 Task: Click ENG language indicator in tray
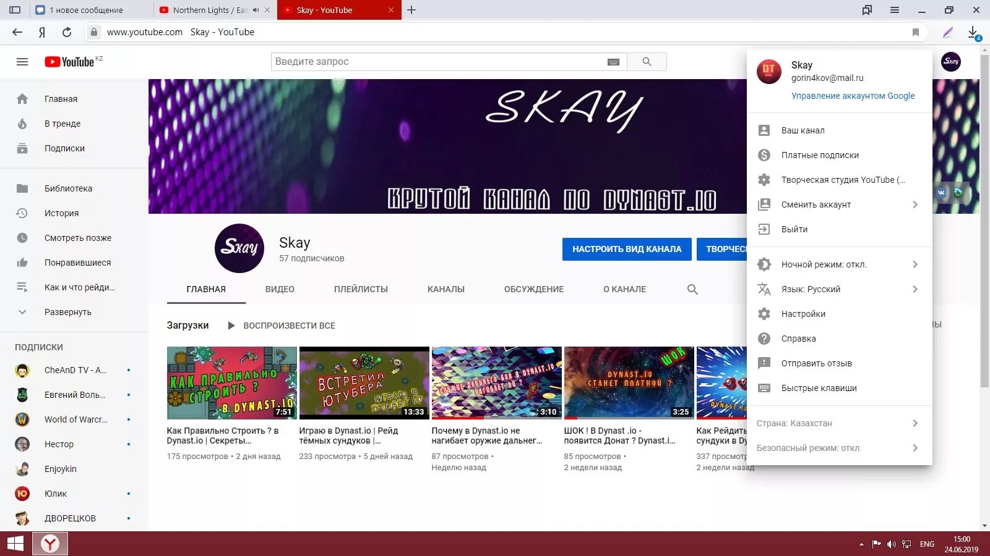927,544
